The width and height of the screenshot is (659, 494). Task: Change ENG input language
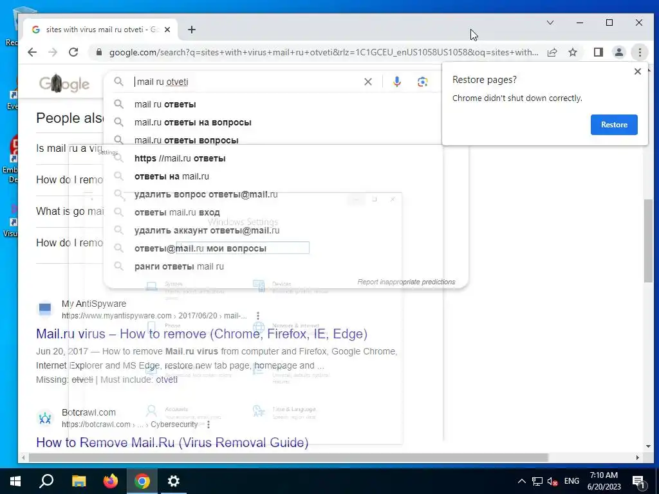click(x=571, y=481)
